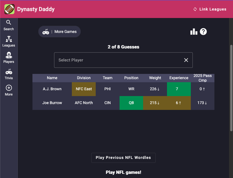This screenshot has height=178, width=233.
Task: Click the Dynasty Daddy football logo
Action: (x=9, y=9)
